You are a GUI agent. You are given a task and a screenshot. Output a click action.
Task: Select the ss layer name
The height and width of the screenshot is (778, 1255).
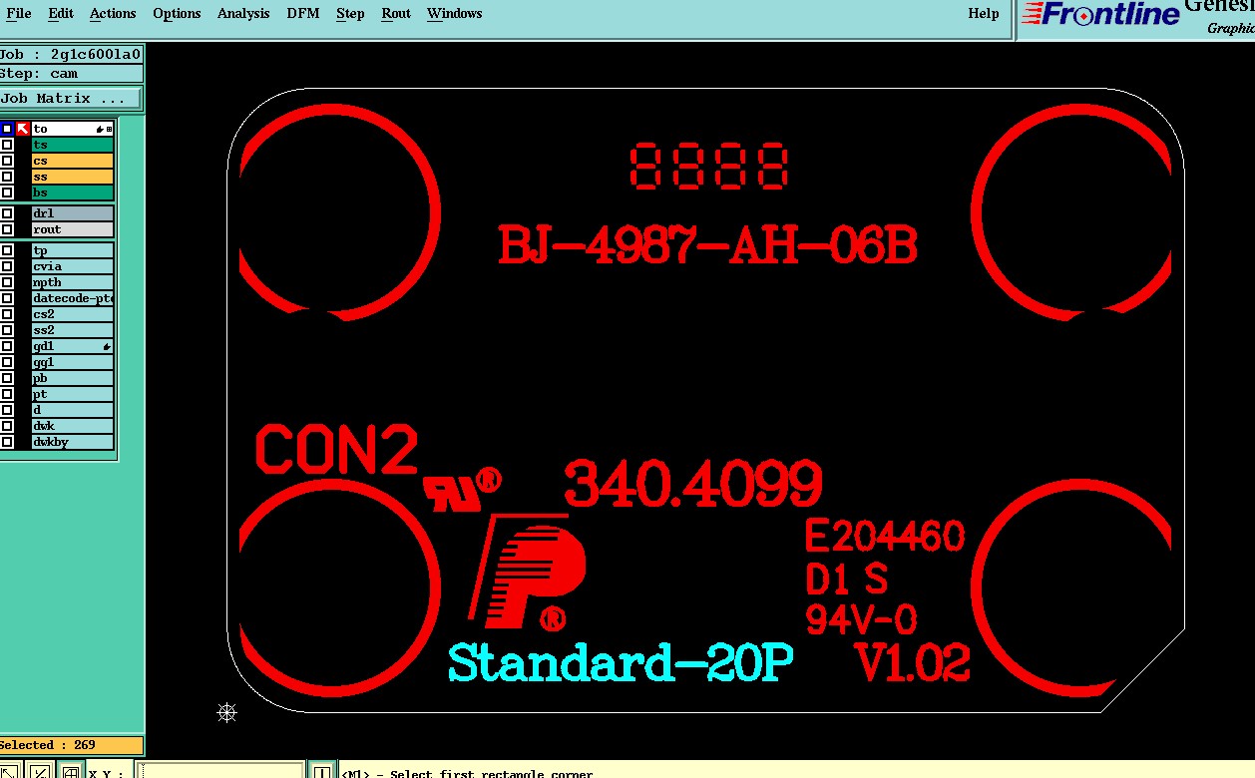click(73, 177)
